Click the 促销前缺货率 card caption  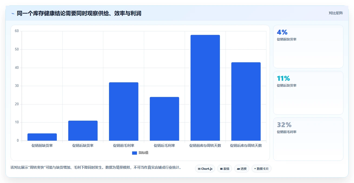point(287,39)
